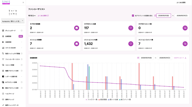Expand the レポート自動作成 submenu chevron
This screenshot has height=107, width=192.
(x=21, y=76)
